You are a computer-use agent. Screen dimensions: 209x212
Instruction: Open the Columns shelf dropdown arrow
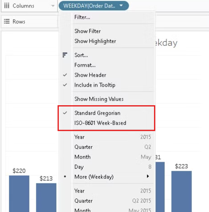point(53,6)
